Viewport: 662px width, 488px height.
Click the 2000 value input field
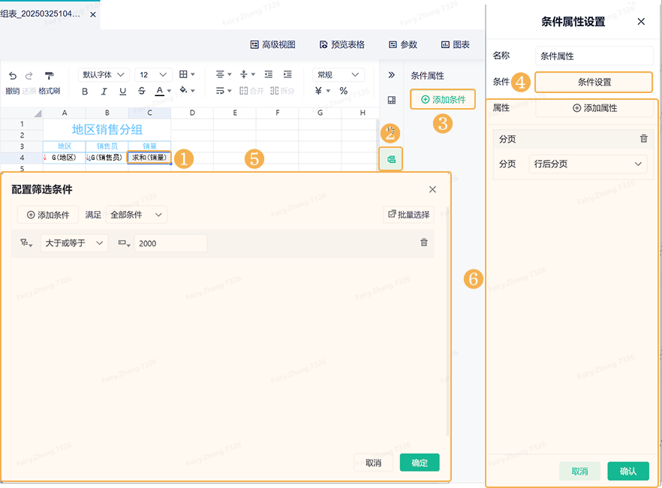click(170, 243)
